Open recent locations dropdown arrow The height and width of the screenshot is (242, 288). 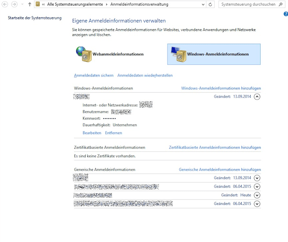[x=22, y=4]
